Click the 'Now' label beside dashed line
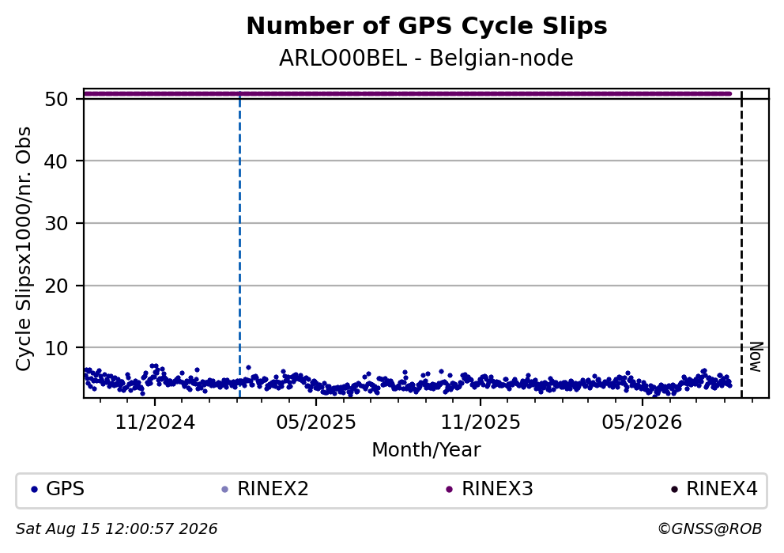784x553 pixels. click(756, 357)
